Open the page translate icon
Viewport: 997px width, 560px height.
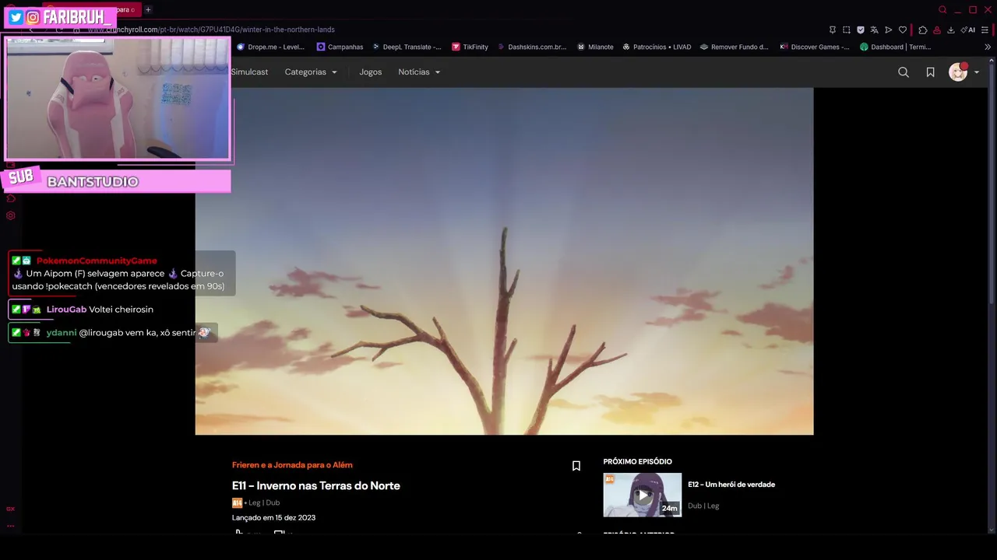[874, 30]
